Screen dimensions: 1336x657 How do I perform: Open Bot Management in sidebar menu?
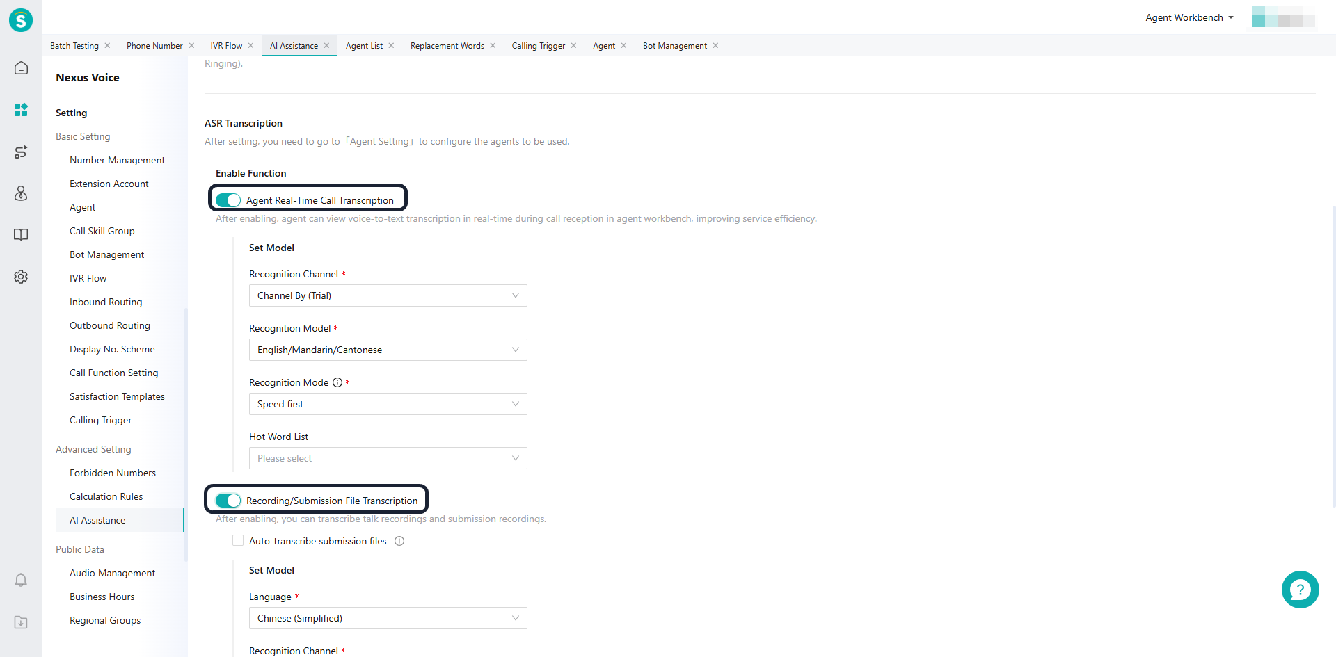pyautogui.click(x=107, y=254)
